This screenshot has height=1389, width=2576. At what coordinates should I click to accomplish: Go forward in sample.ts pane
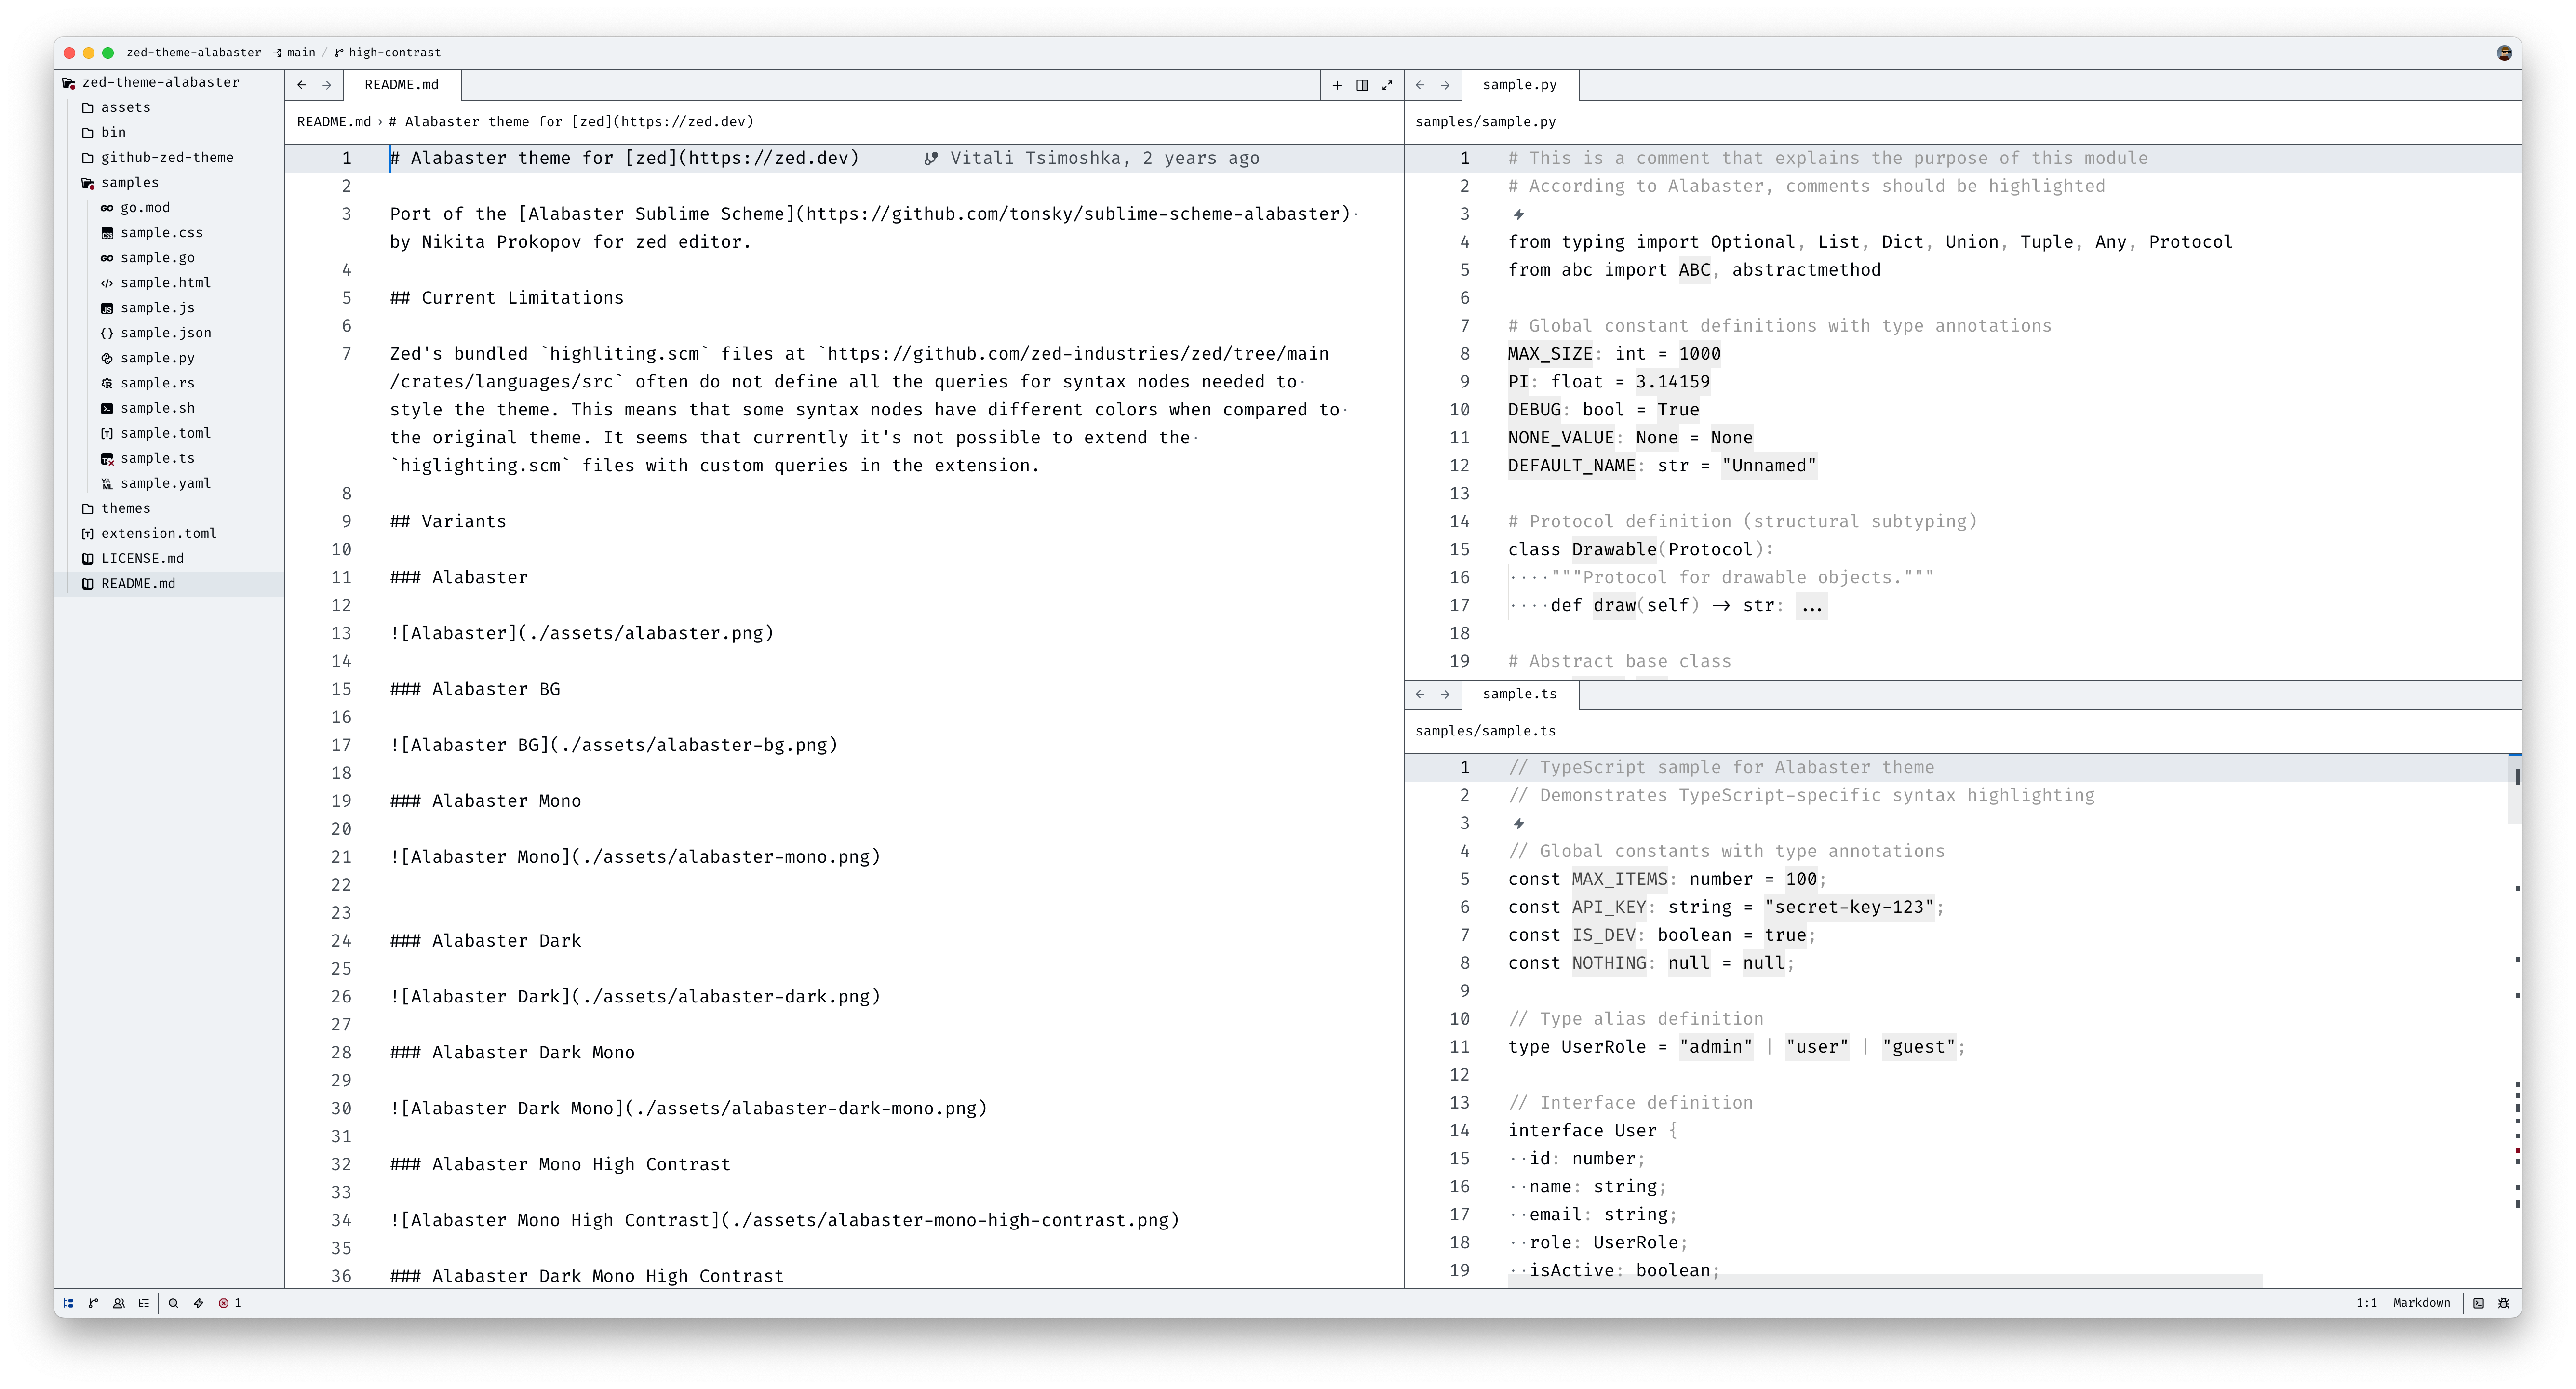(1445, 694)
